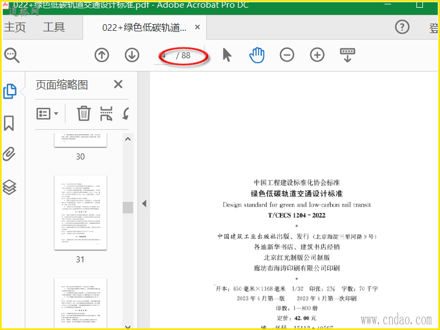This screenshot has height=330, width=440.
Task: Close the document tab
Action: 197,27
